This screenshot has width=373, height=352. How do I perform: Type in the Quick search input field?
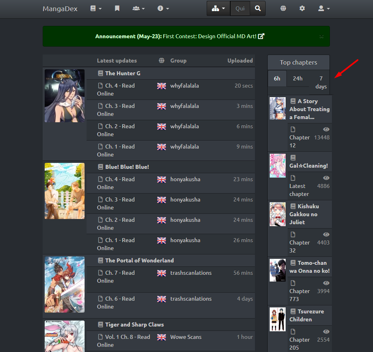click(240, 8)
